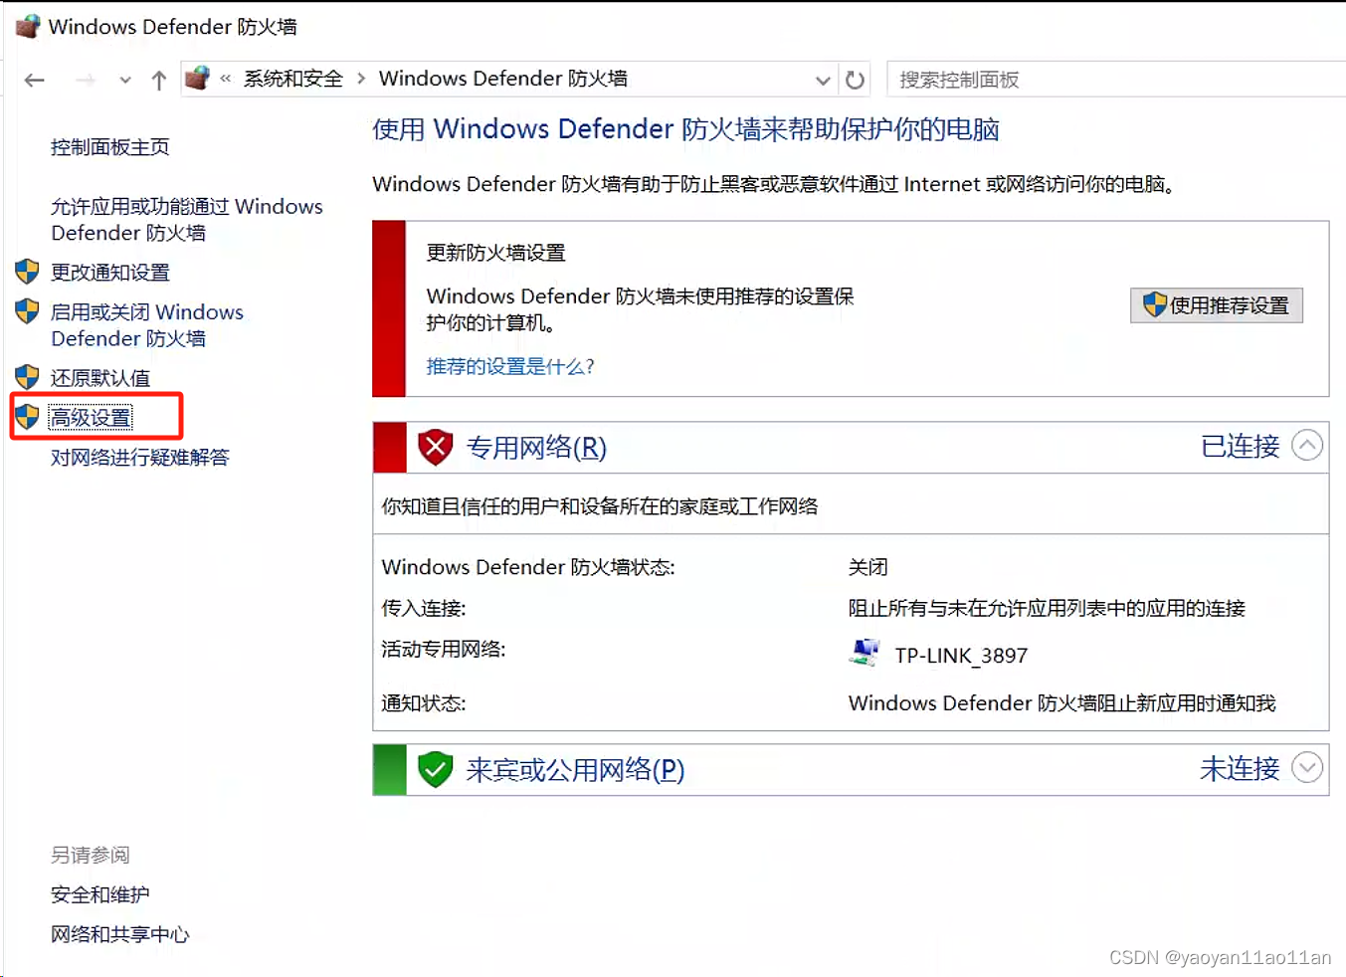Viewport: 1346px width, 977px height.
Task: Click 使用推荐设置 button
Action: (1217, 305)
